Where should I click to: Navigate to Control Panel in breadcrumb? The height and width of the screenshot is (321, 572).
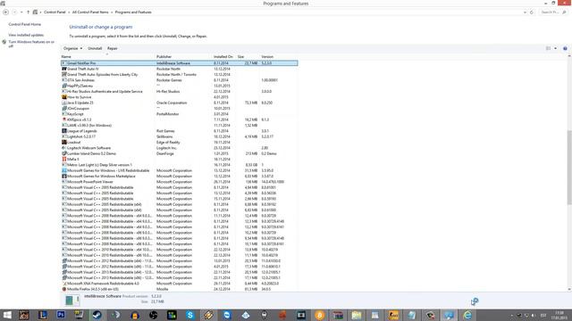55,12
